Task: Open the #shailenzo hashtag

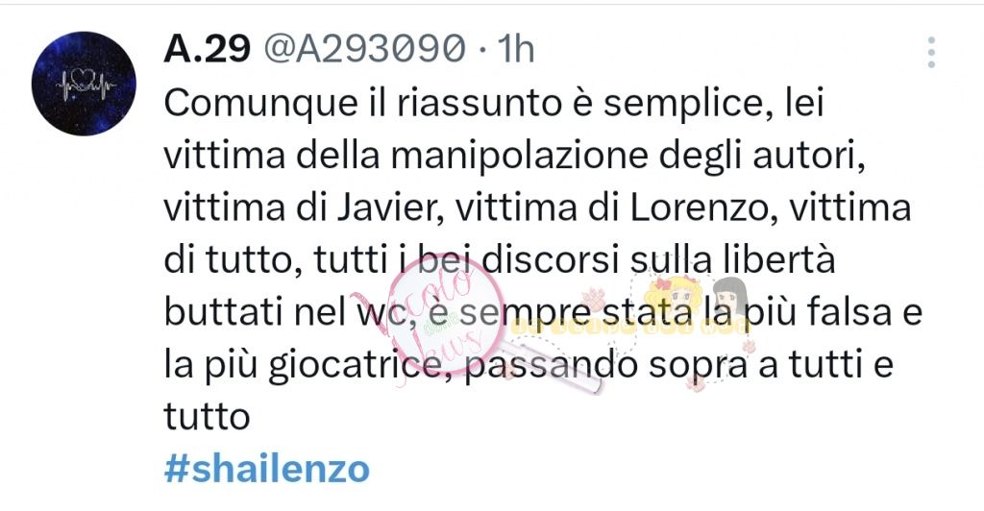Action: coord(267,469)
